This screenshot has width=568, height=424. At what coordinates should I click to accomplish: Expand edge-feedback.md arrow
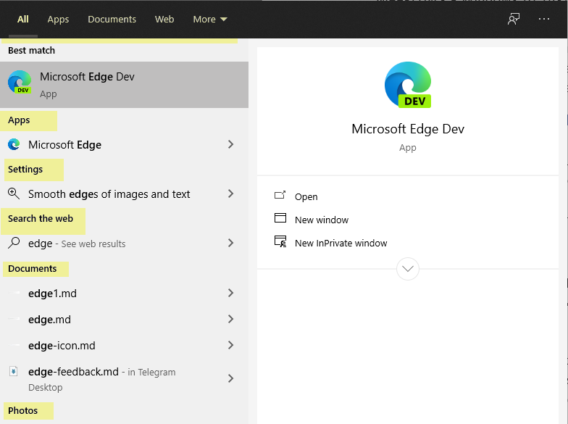point(230,378)
